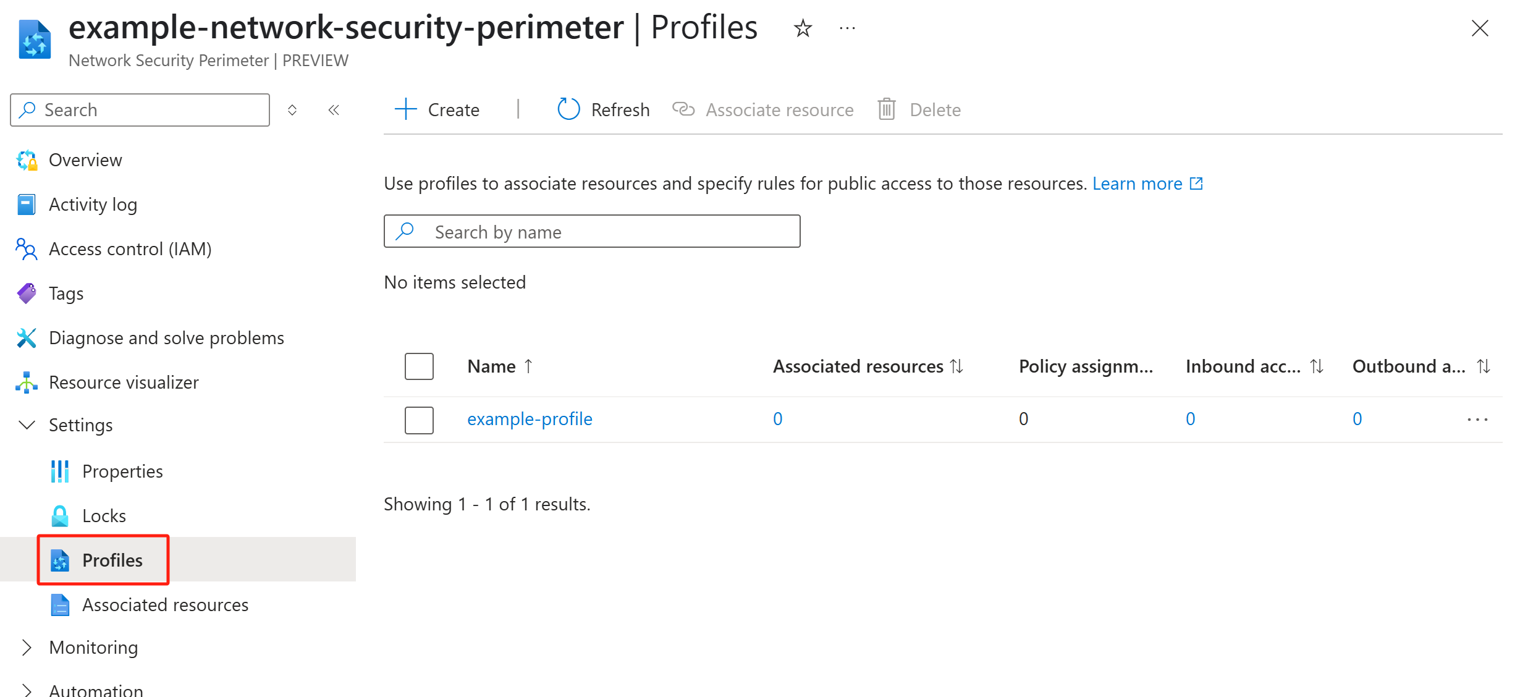Screen dimensions: 1520x697
Task: Open Diagnose and solve problems
Action: click(166, 338)
